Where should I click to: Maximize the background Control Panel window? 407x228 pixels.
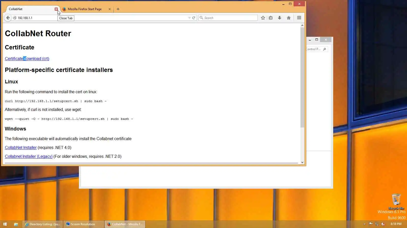point(317,40)
